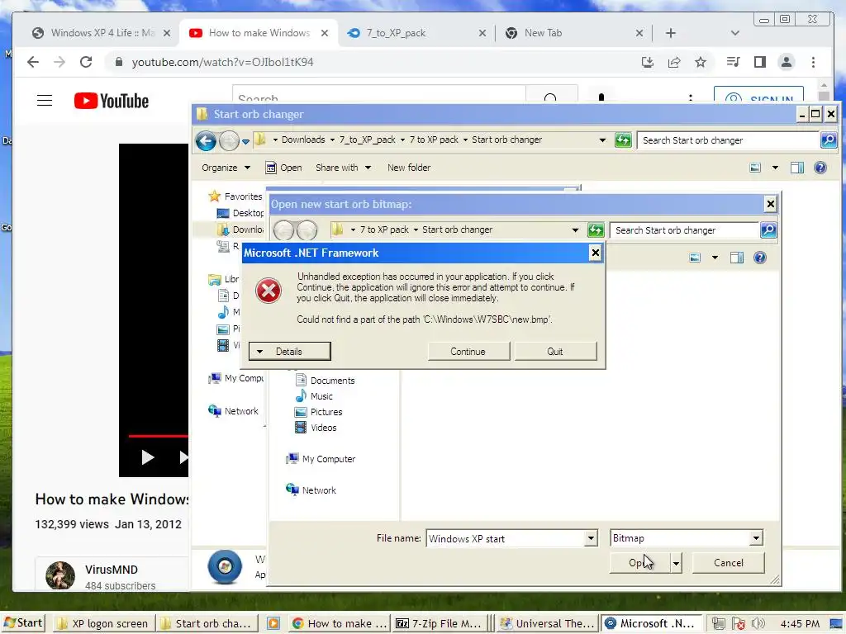Open a new browser tab with plus
Viewport: 846px width, 634px height.
[671, 33]
